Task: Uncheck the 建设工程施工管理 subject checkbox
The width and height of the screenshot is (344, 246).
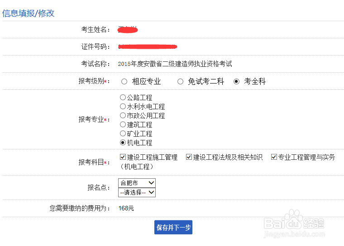Action: [x=123, y=157]
